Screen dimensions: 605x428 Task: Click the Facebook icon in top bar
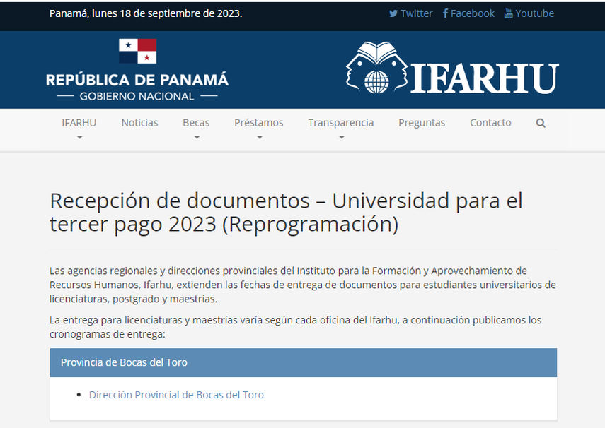click(x=446, y=13)
